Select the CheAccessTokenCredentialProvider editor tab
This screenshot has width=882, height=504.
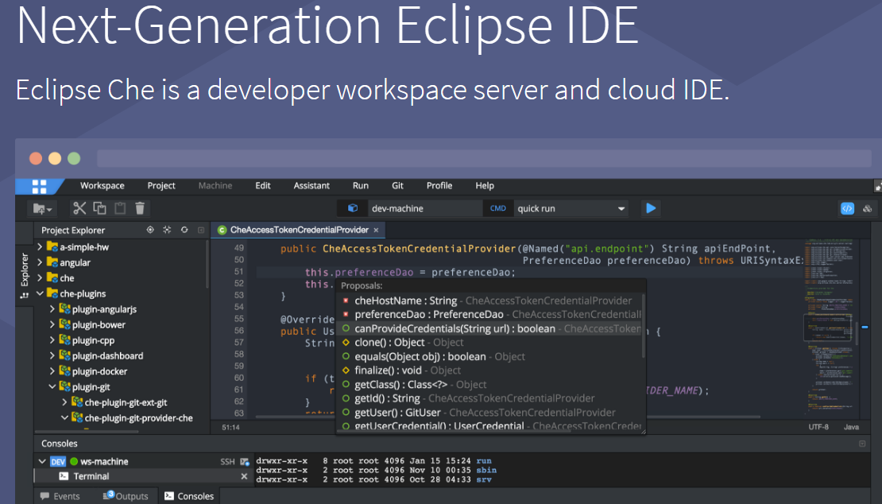coord(298,230)
